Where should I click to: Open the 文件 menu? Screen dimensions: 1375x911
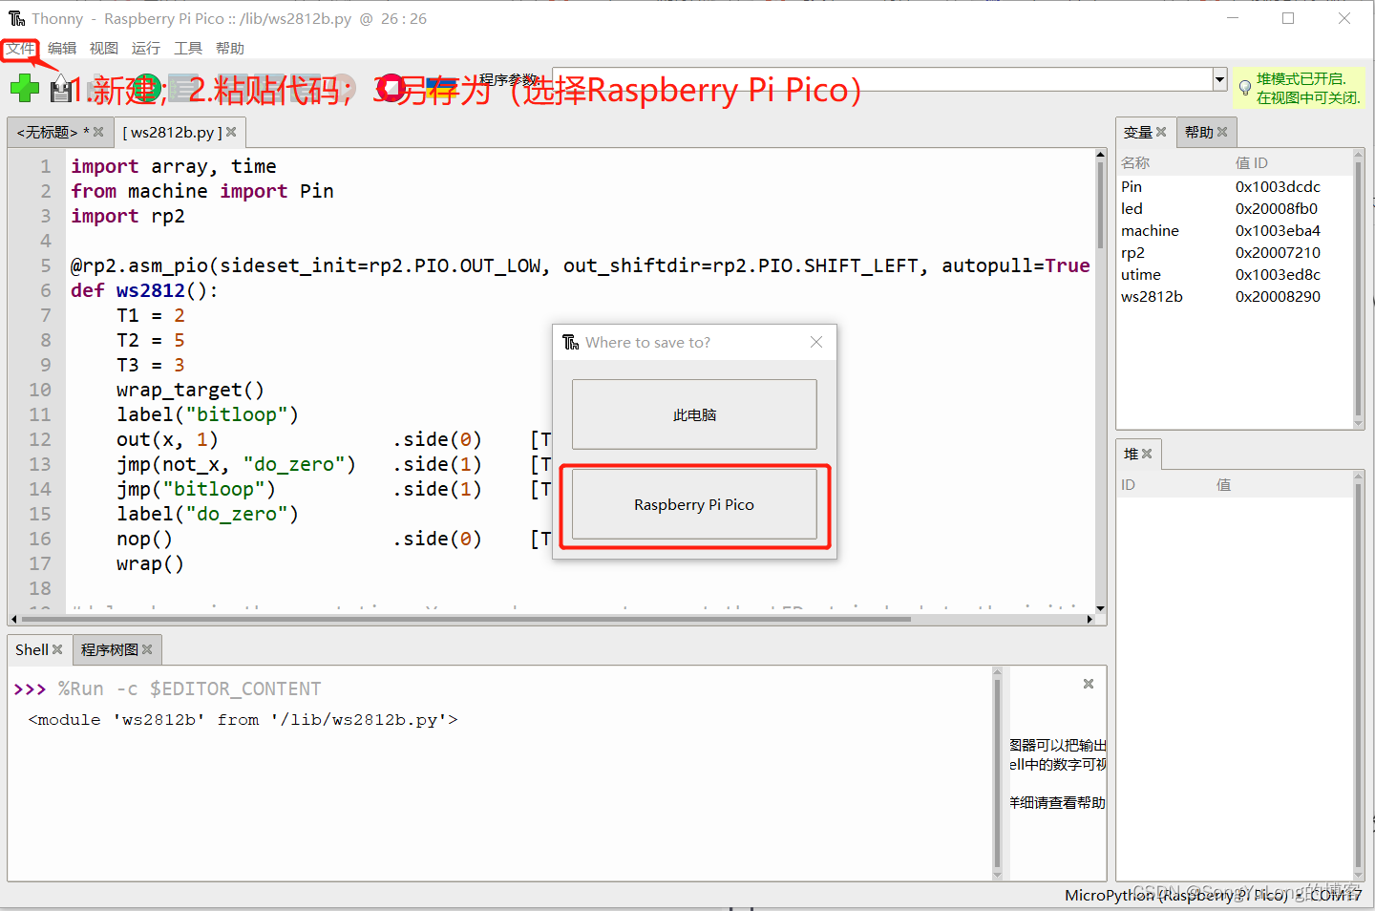tap(20, 49)
